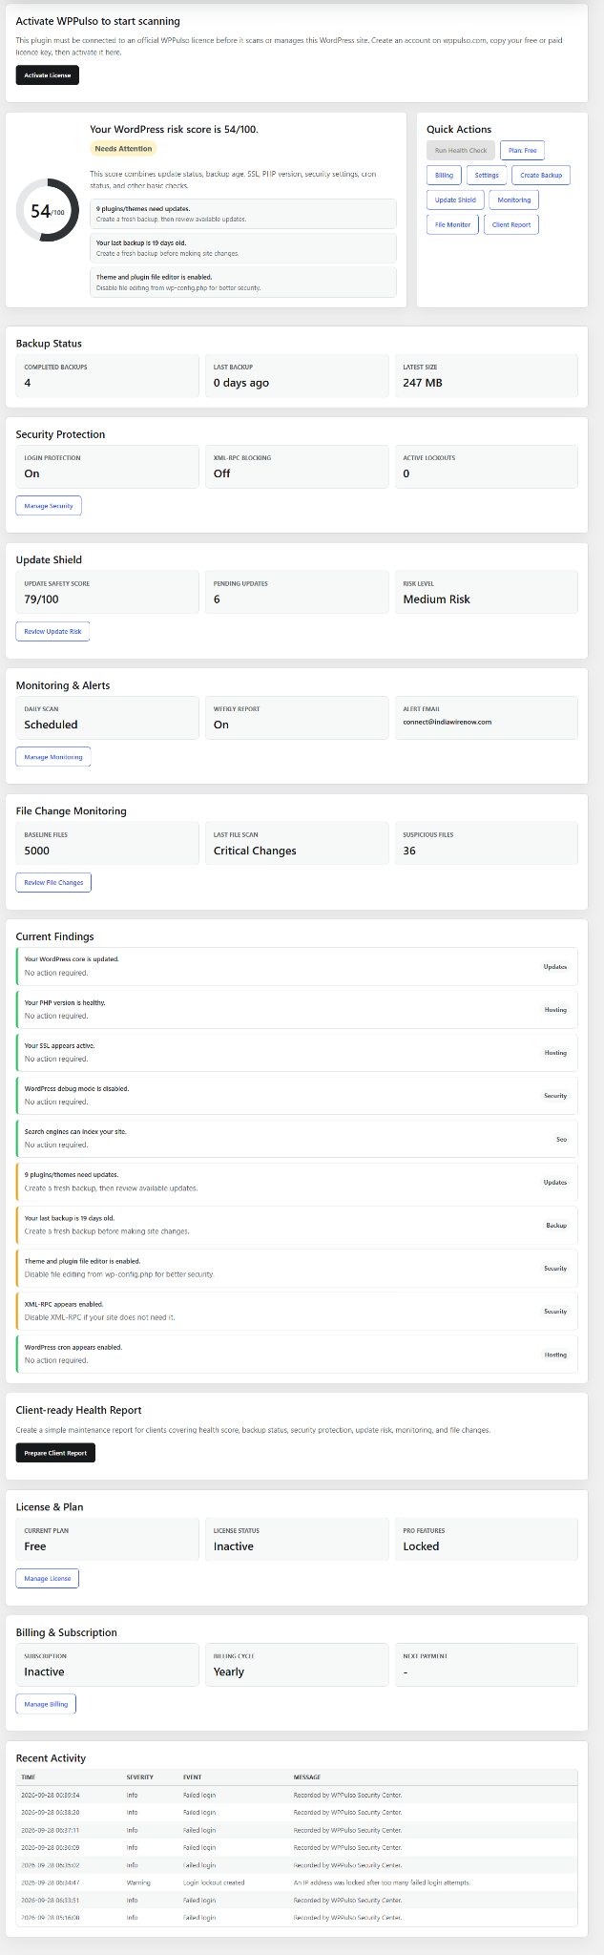Image resolution: width=604 pixels, height=1955 pixels.
Task: Click the Event column header
Action: pyautogui.click(x=192, y=1777)
